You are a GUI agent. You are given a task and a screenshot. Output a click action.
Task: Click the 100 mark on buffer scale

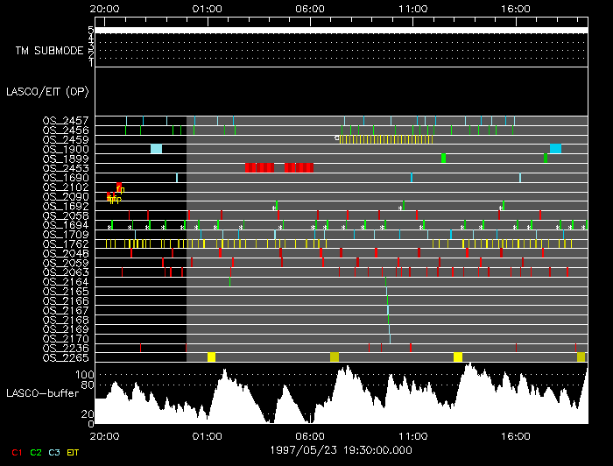(x=84, y=375)
